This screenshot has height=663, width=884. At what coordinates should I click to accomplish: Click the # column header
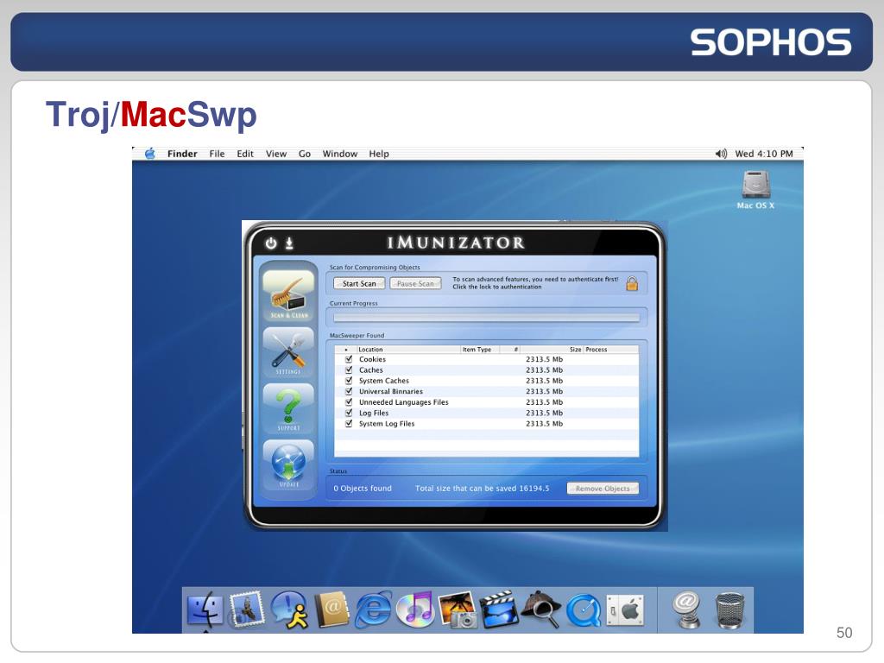click(509, 350)
